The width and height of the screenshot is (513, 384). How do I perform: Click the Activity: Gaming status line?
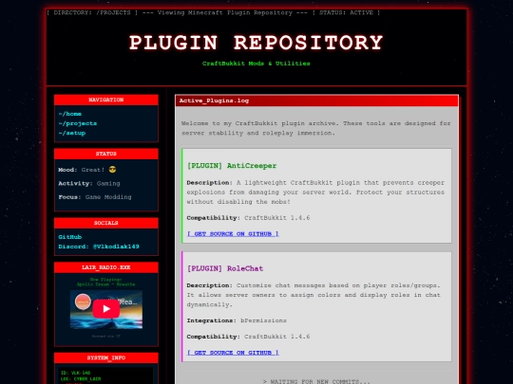pyautogui.click(x=89, y=184)
